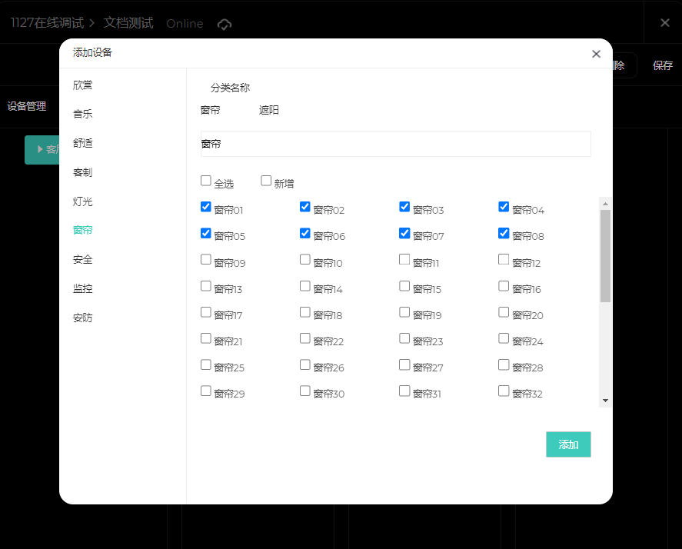Click the 分类名称 text input field
Image resolution: width=682 pixels, height=549 pixels.
click(395, 144)
